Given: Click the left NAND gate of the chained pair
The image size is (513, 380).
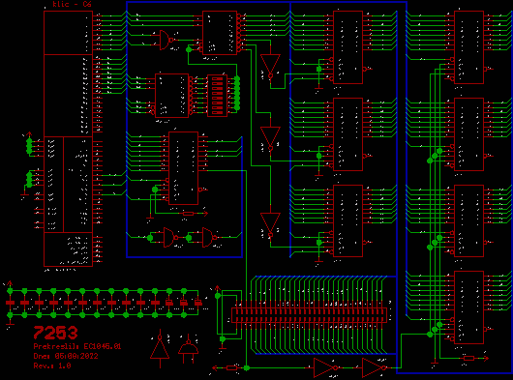Looking at the screenshot, I should 170,238.
